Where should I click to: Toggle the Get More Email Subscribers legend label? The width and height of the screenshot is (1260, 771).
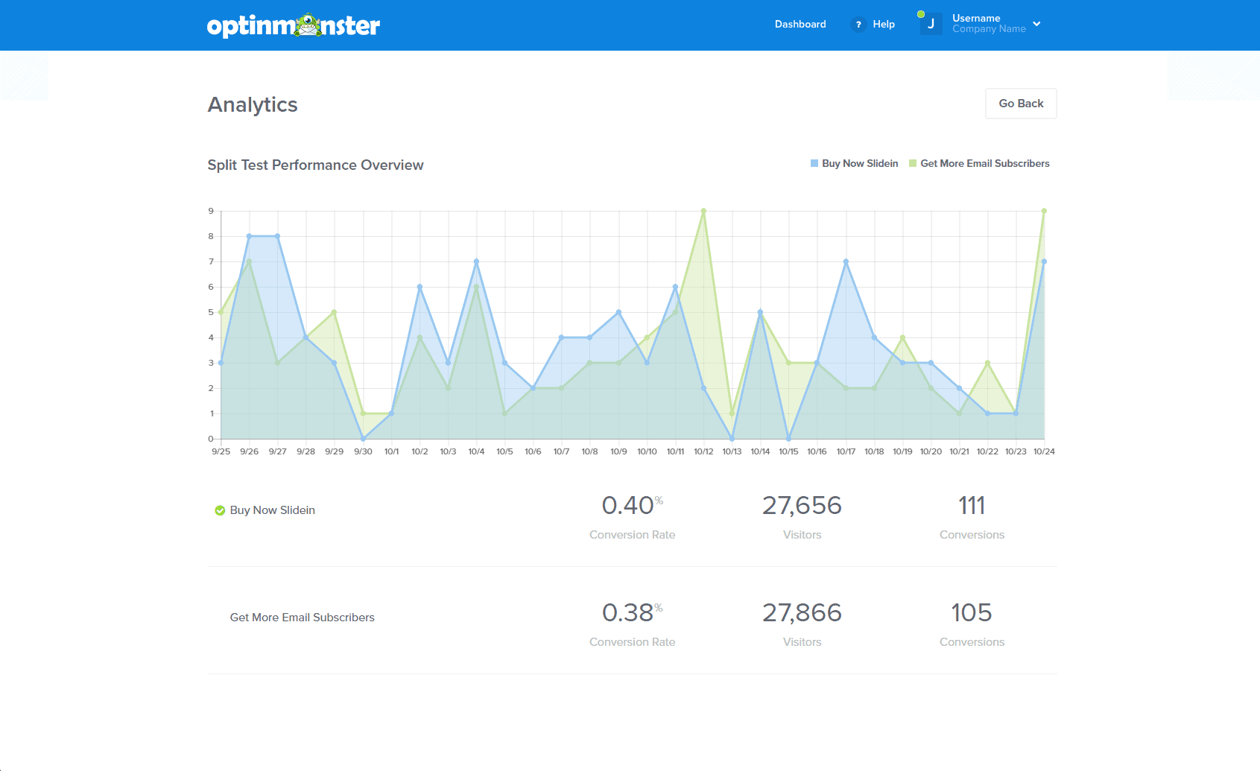[x=985, y=163]
